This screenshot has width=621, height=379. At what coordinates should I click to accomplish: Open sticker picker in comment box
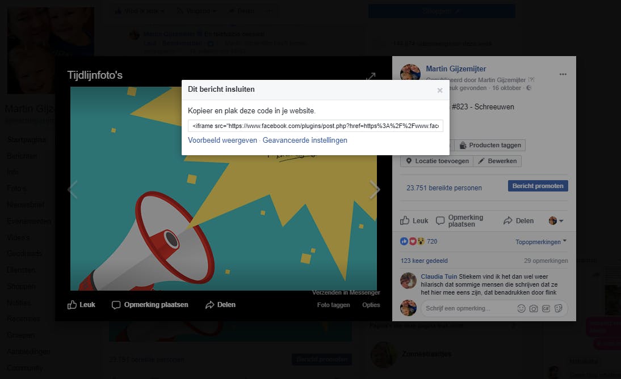pyautogui.click(x=559, y=308)
